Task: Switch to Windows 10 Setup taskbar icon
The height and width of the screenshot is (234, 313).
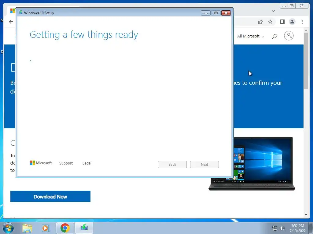Action: click(x=84, y=228)
